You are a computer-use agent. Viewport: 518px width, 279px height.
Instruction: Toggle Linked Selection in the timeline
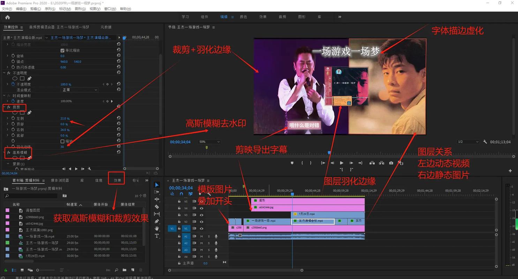(190, 194)
